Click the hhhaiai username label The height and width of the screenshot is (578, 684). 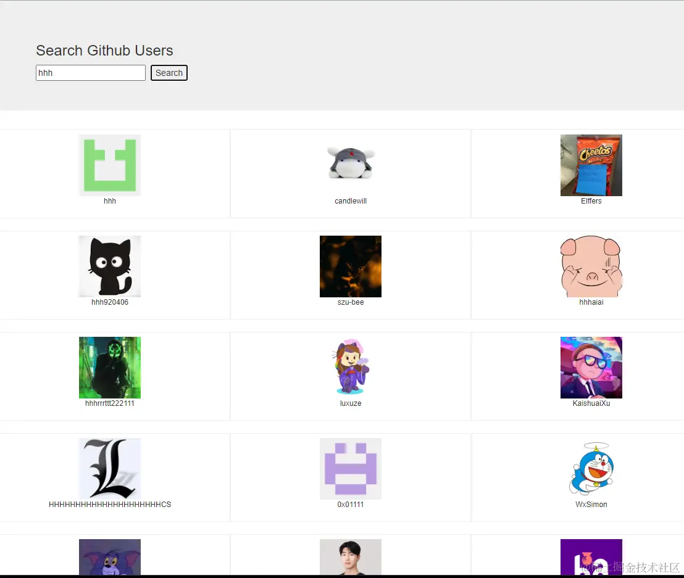[x=591, y=302]
